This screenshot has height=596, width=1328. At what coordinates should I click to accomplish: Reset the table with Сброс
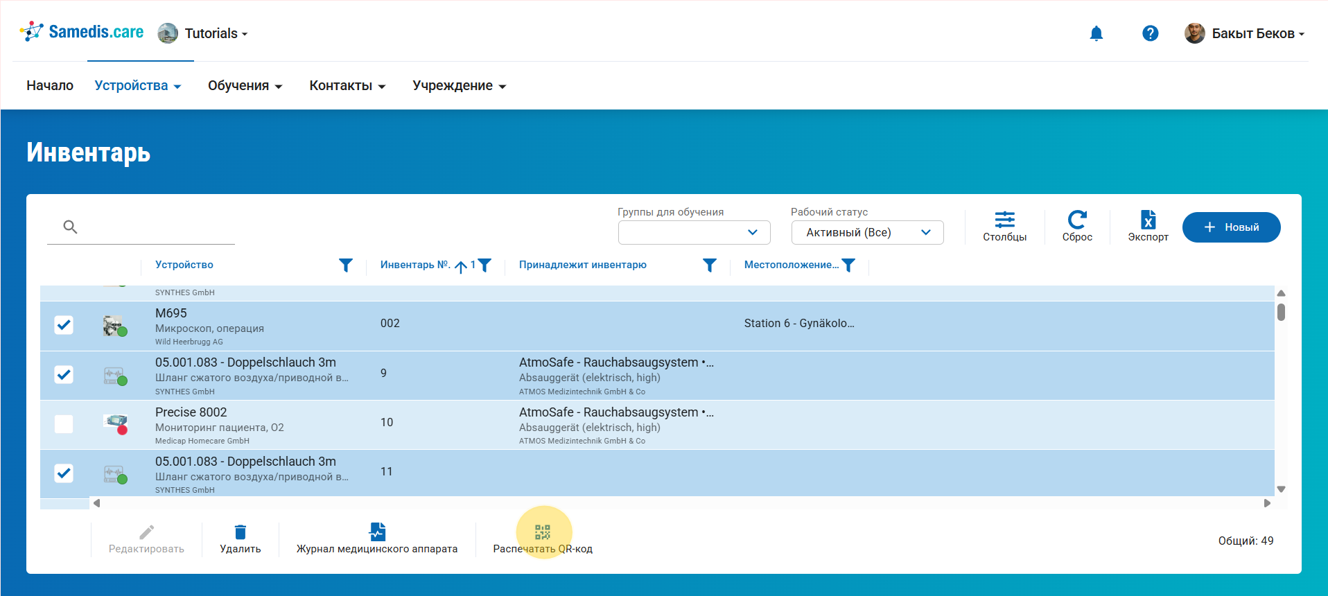pyautogui.click(x=1077, y=227)
